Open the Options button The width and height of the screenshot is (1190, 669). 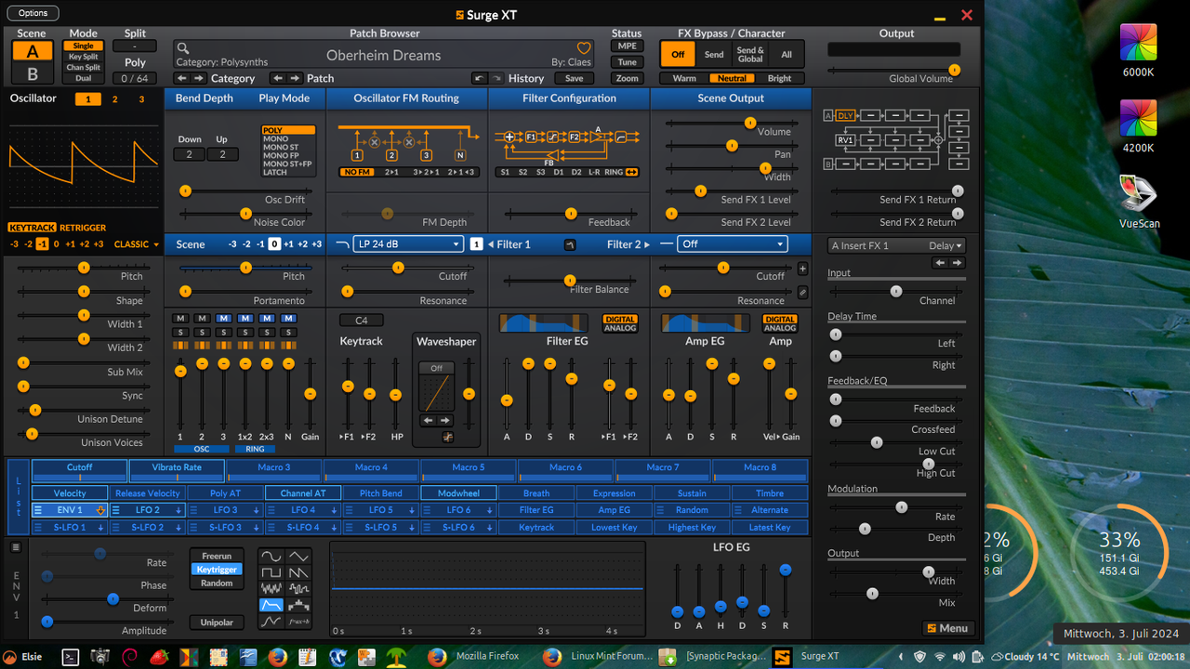(x=33, y=13)
